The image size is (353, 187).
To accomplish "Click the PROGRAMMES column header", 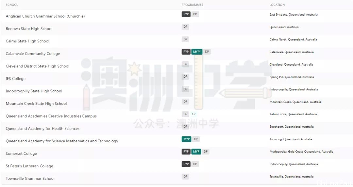I will [192, 5].
